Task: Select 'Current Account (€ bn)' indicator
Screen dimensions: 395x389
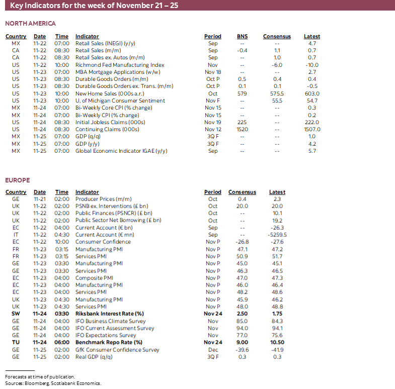Action: [x=104, y=228]
